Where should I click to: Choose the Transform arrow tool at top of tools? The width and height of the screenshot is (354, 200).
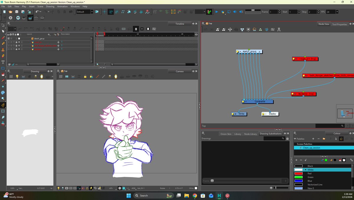(x=3, y=25)
